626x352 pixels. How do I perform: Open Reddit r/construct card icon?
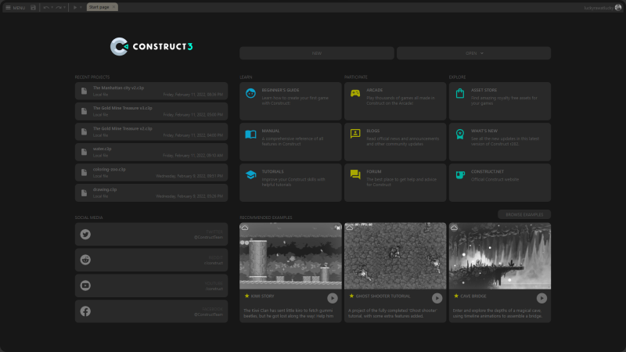(x=85, y=260)
